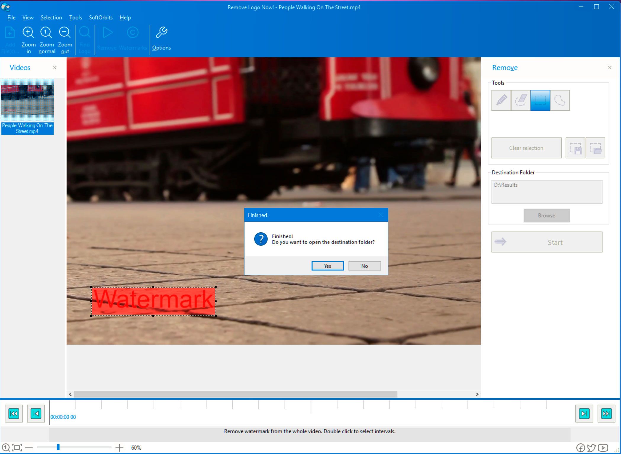Select the Brush/Marker tool icon

pos(501,100)
